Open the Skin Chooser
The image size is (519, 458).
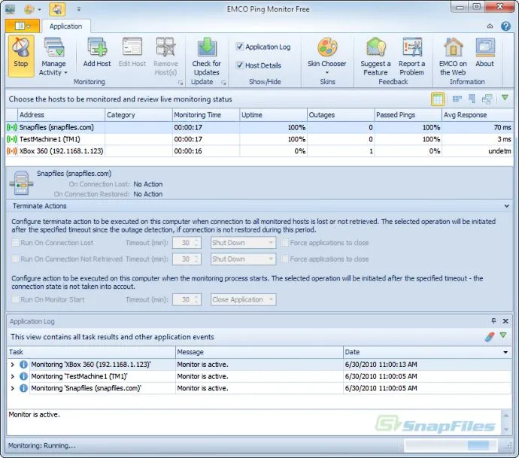[x=327, y=56]
